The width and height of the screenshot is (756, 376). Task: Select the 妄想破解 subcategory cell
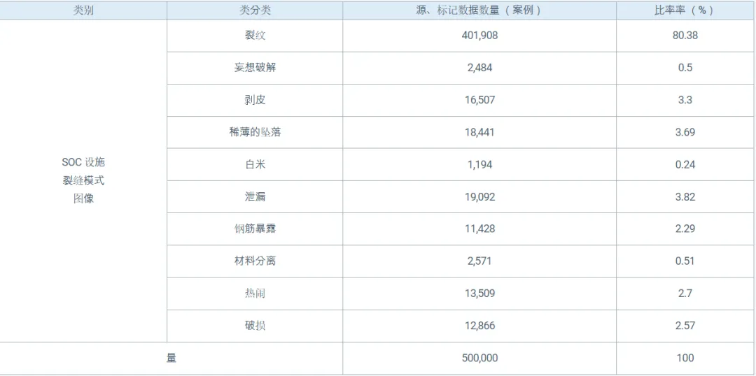(255, 68)
